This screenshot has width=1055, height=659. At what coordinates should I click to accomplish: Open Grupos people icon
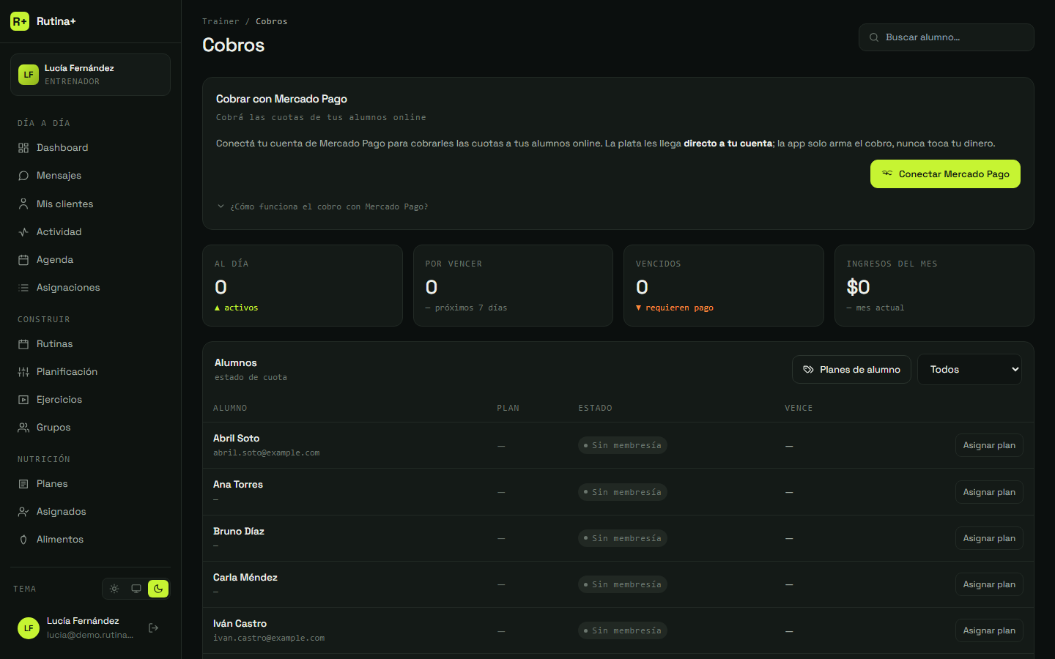[x=23, y=428]
